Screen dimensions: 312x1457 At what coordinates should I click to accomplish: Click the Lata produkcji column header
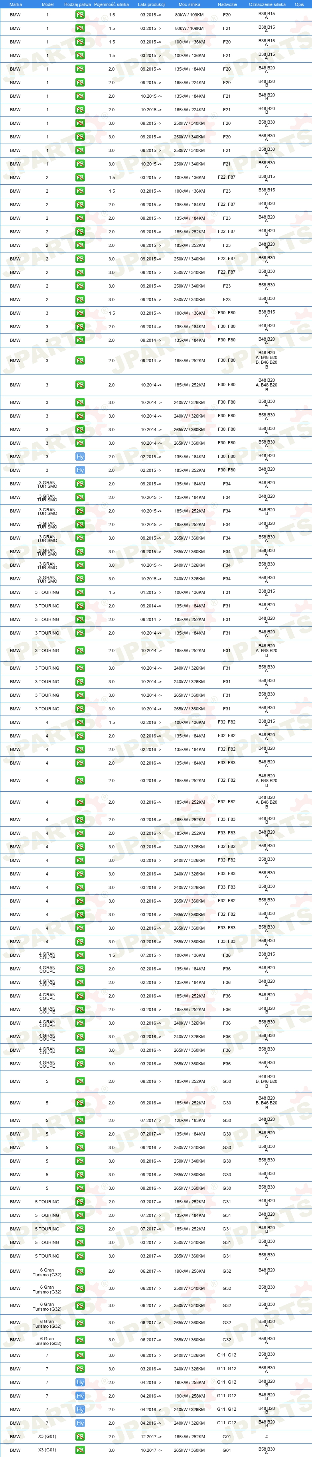[x=151, y=4]
